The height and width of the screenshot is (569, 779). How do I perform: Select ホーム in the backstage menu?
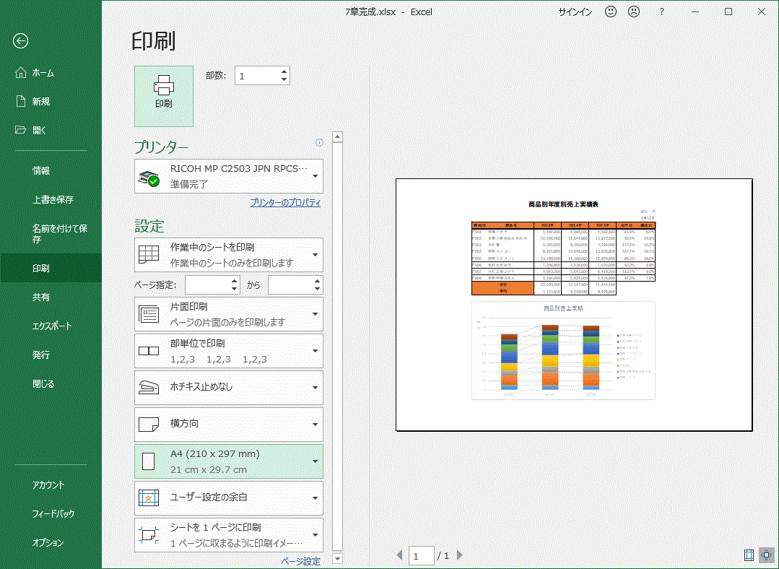pos(51,72)
